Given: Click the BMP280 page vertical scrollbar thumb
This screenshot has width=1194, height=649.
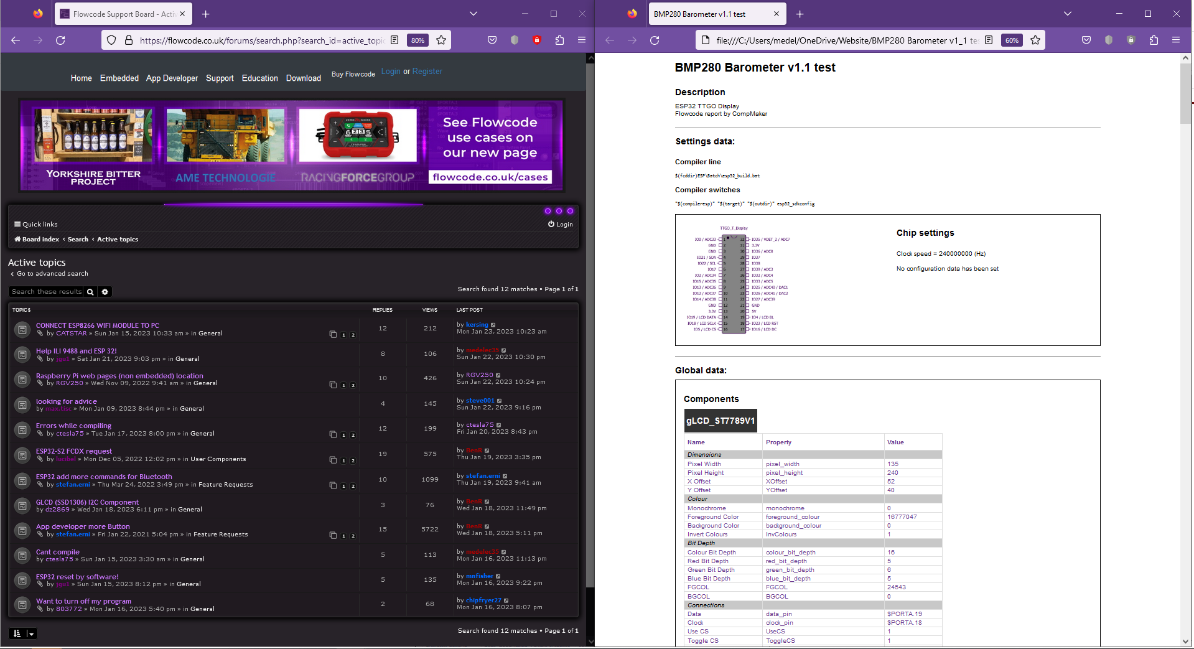Looking at the screenshot, I should pyautogui.click(x=1185, y=93).
